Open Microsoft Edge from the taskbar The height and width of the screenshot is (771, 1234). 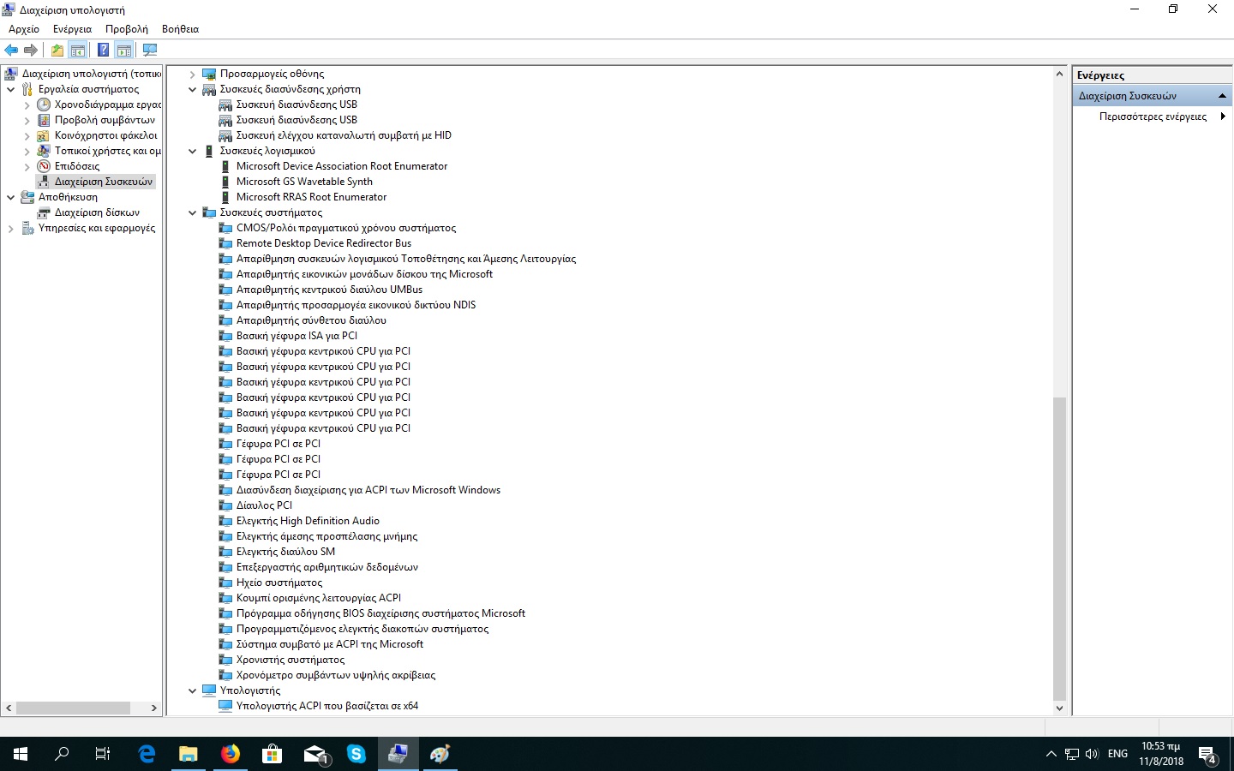147,754
